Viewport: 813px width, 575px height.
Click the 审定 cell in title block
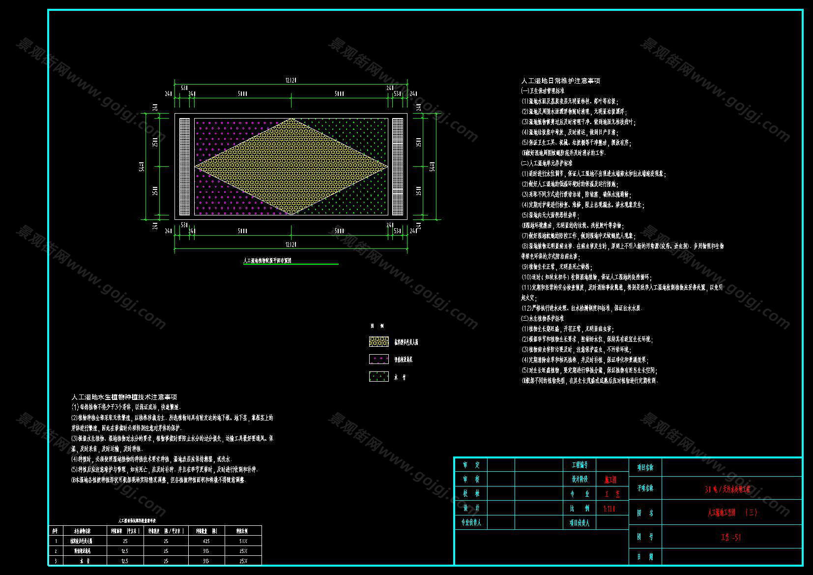coord(471,465)
